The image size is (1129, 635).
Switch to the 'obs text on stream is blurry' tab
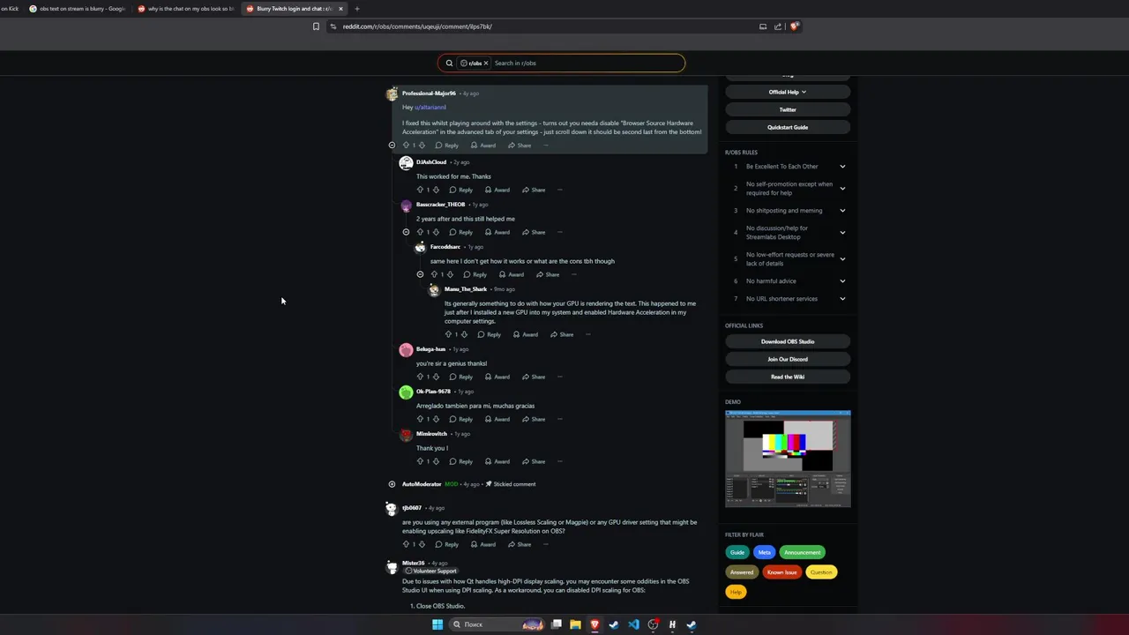point(78,9)
